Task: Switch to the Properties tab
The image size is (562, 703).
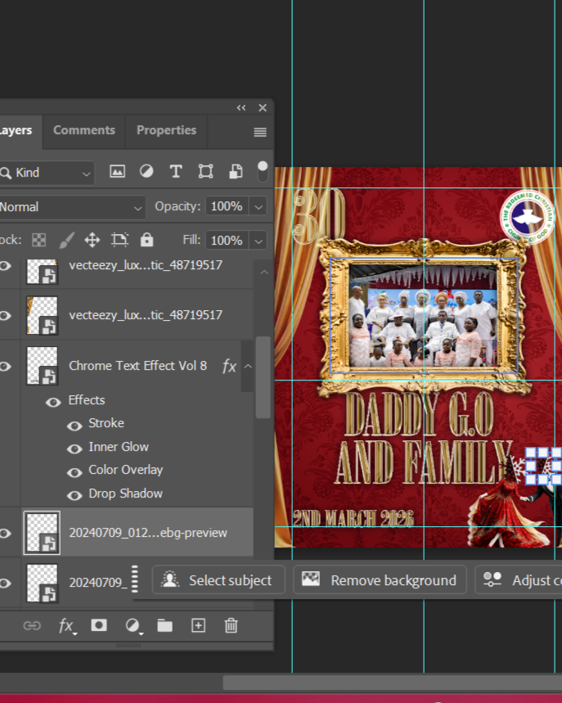Action: pyautogui.click(x=166, y=130)
